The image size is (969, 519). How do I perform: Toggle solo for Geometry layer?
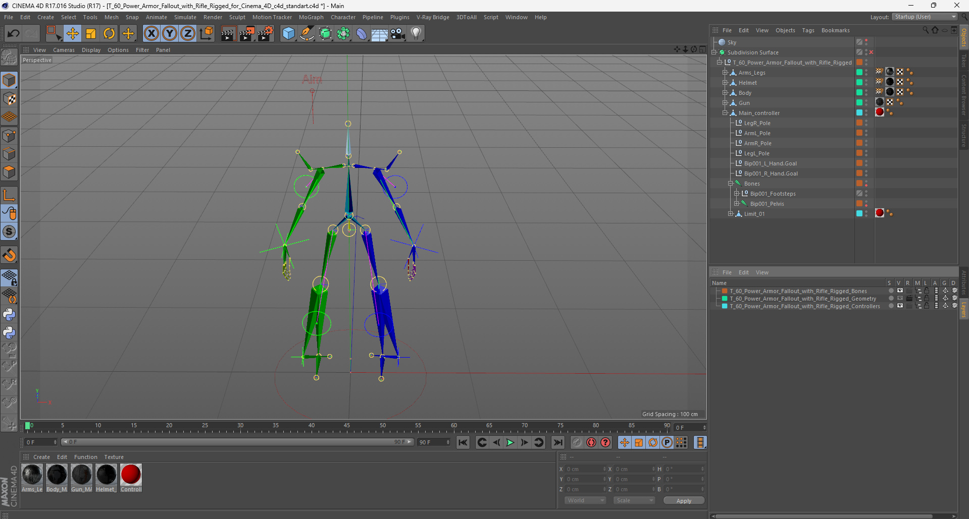click(891, 299)
